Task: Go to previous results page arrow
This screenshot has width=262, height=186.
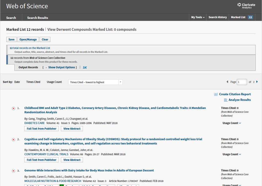Action: pos(227,82)
